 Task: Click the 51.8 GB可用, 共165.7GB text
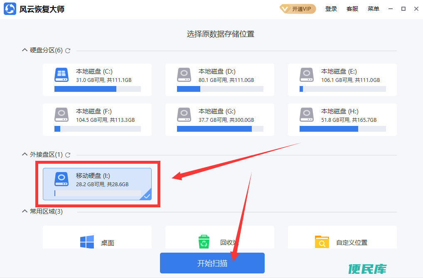click(349, 120)
